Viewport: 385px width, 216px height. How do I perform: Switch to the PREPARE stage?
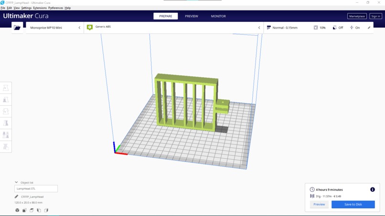[x=165, y=16]
